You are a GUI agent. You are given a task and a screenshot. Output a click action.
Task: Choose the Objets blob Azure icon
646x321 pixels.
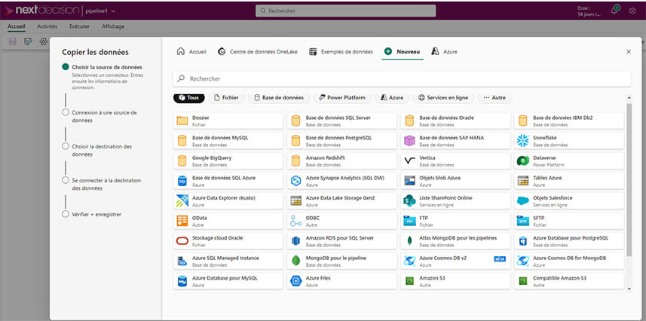click(x=409, y=181)
